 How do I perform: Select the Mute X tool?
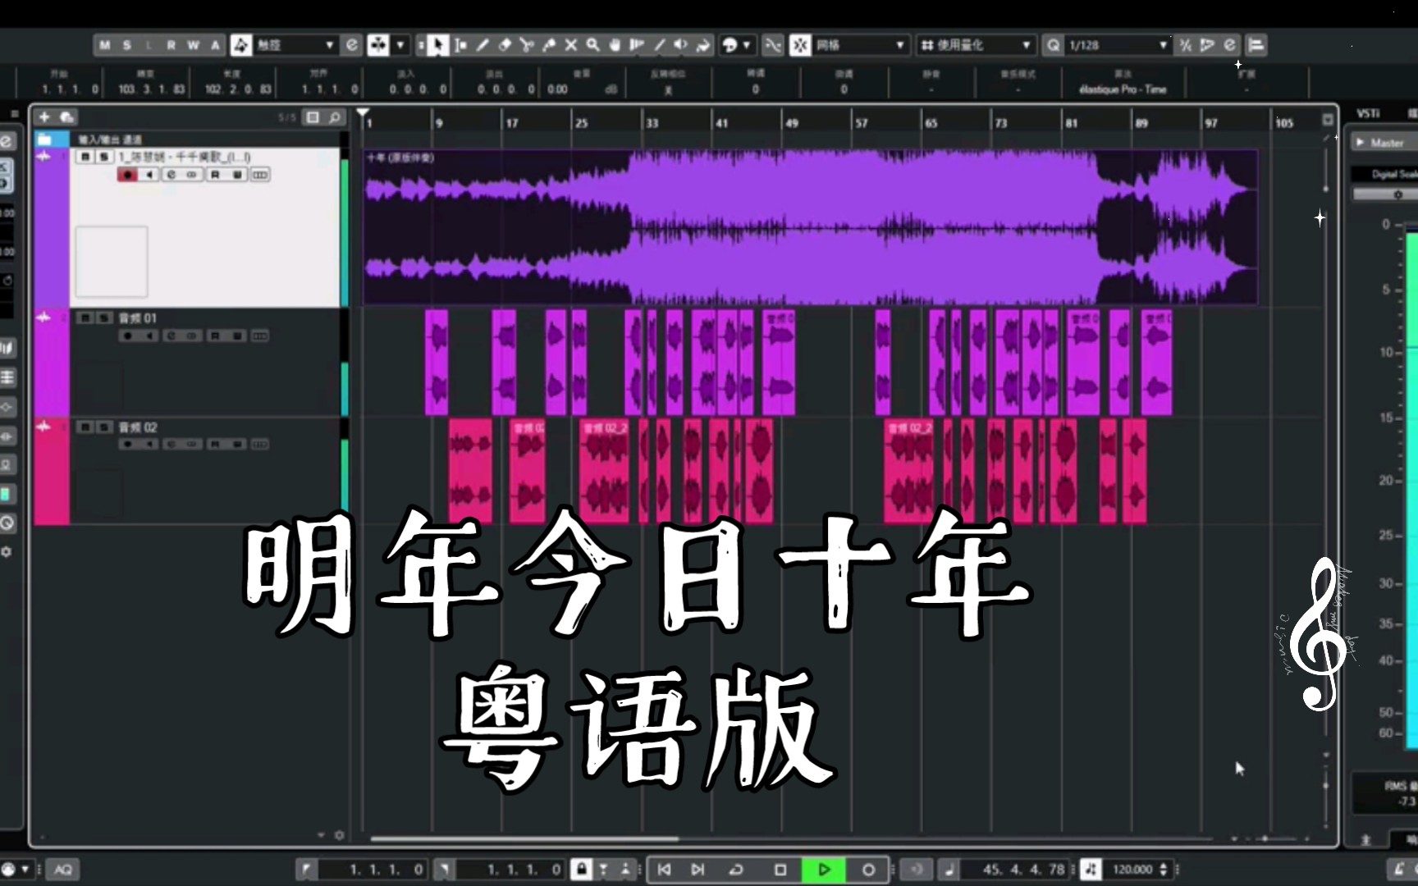(571, 45)
